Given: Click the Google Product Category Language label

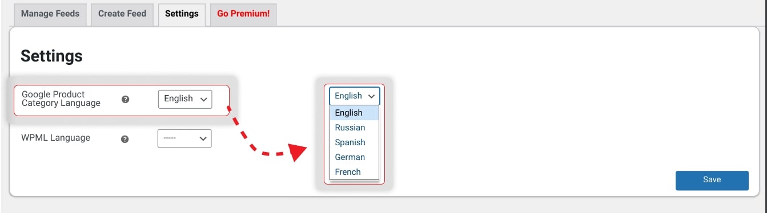Looking at the screenshot, I should 61,99.
